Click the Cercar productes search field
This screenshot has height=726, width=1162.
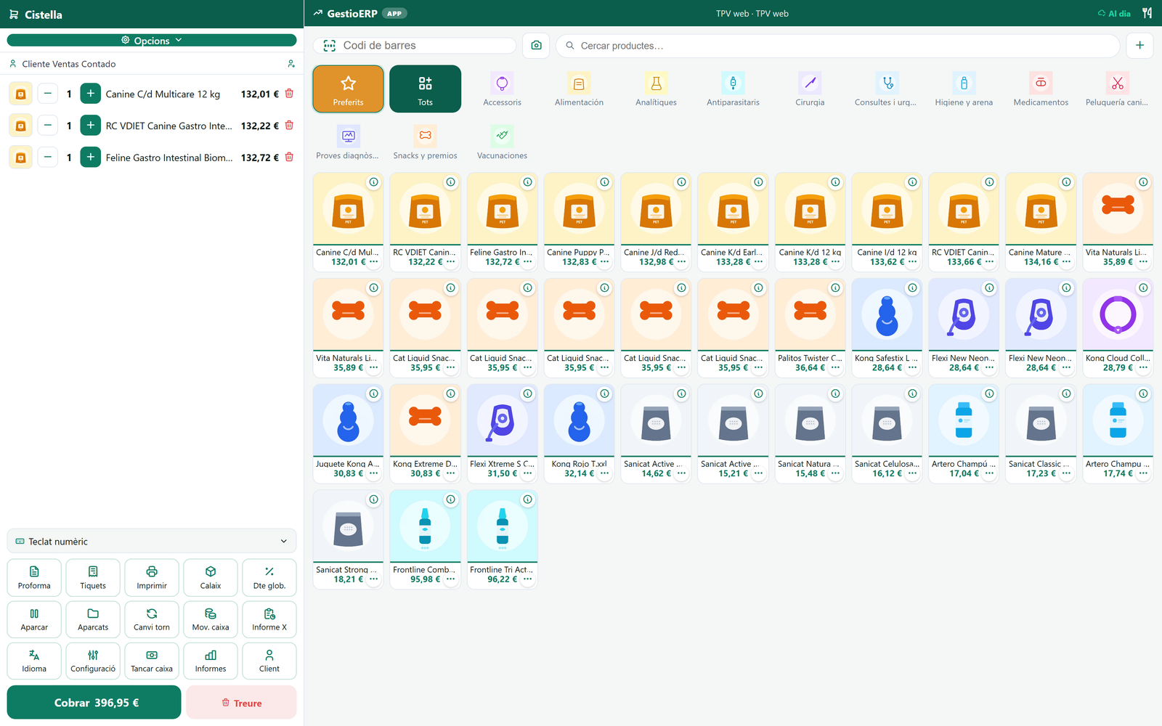tap(838, 45)
